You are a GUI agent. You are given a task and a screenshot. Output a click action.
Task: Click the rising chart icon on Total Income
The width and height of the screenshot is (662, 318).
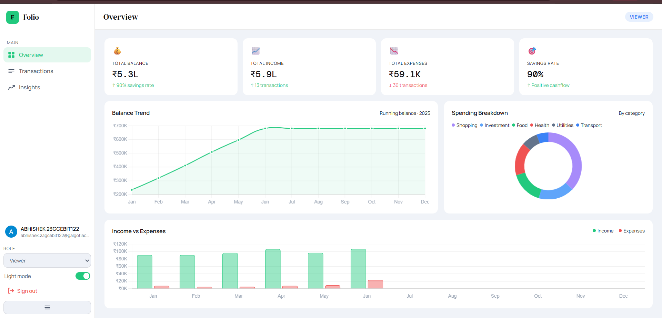[x=255, y=51]
